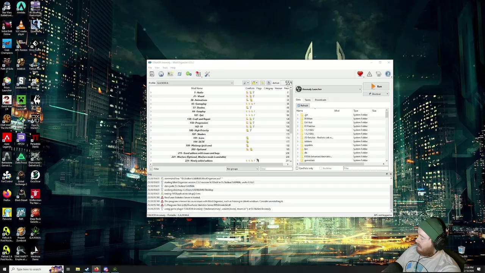Open the Executables gears icon
The image size is (485, 273).
point(189,74)
